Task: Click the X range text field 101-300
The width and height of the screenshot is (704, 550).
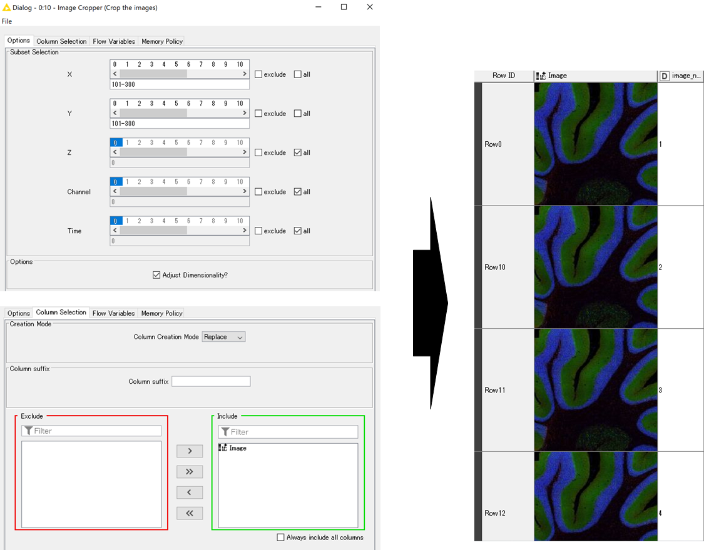Action: click(180, 84)
